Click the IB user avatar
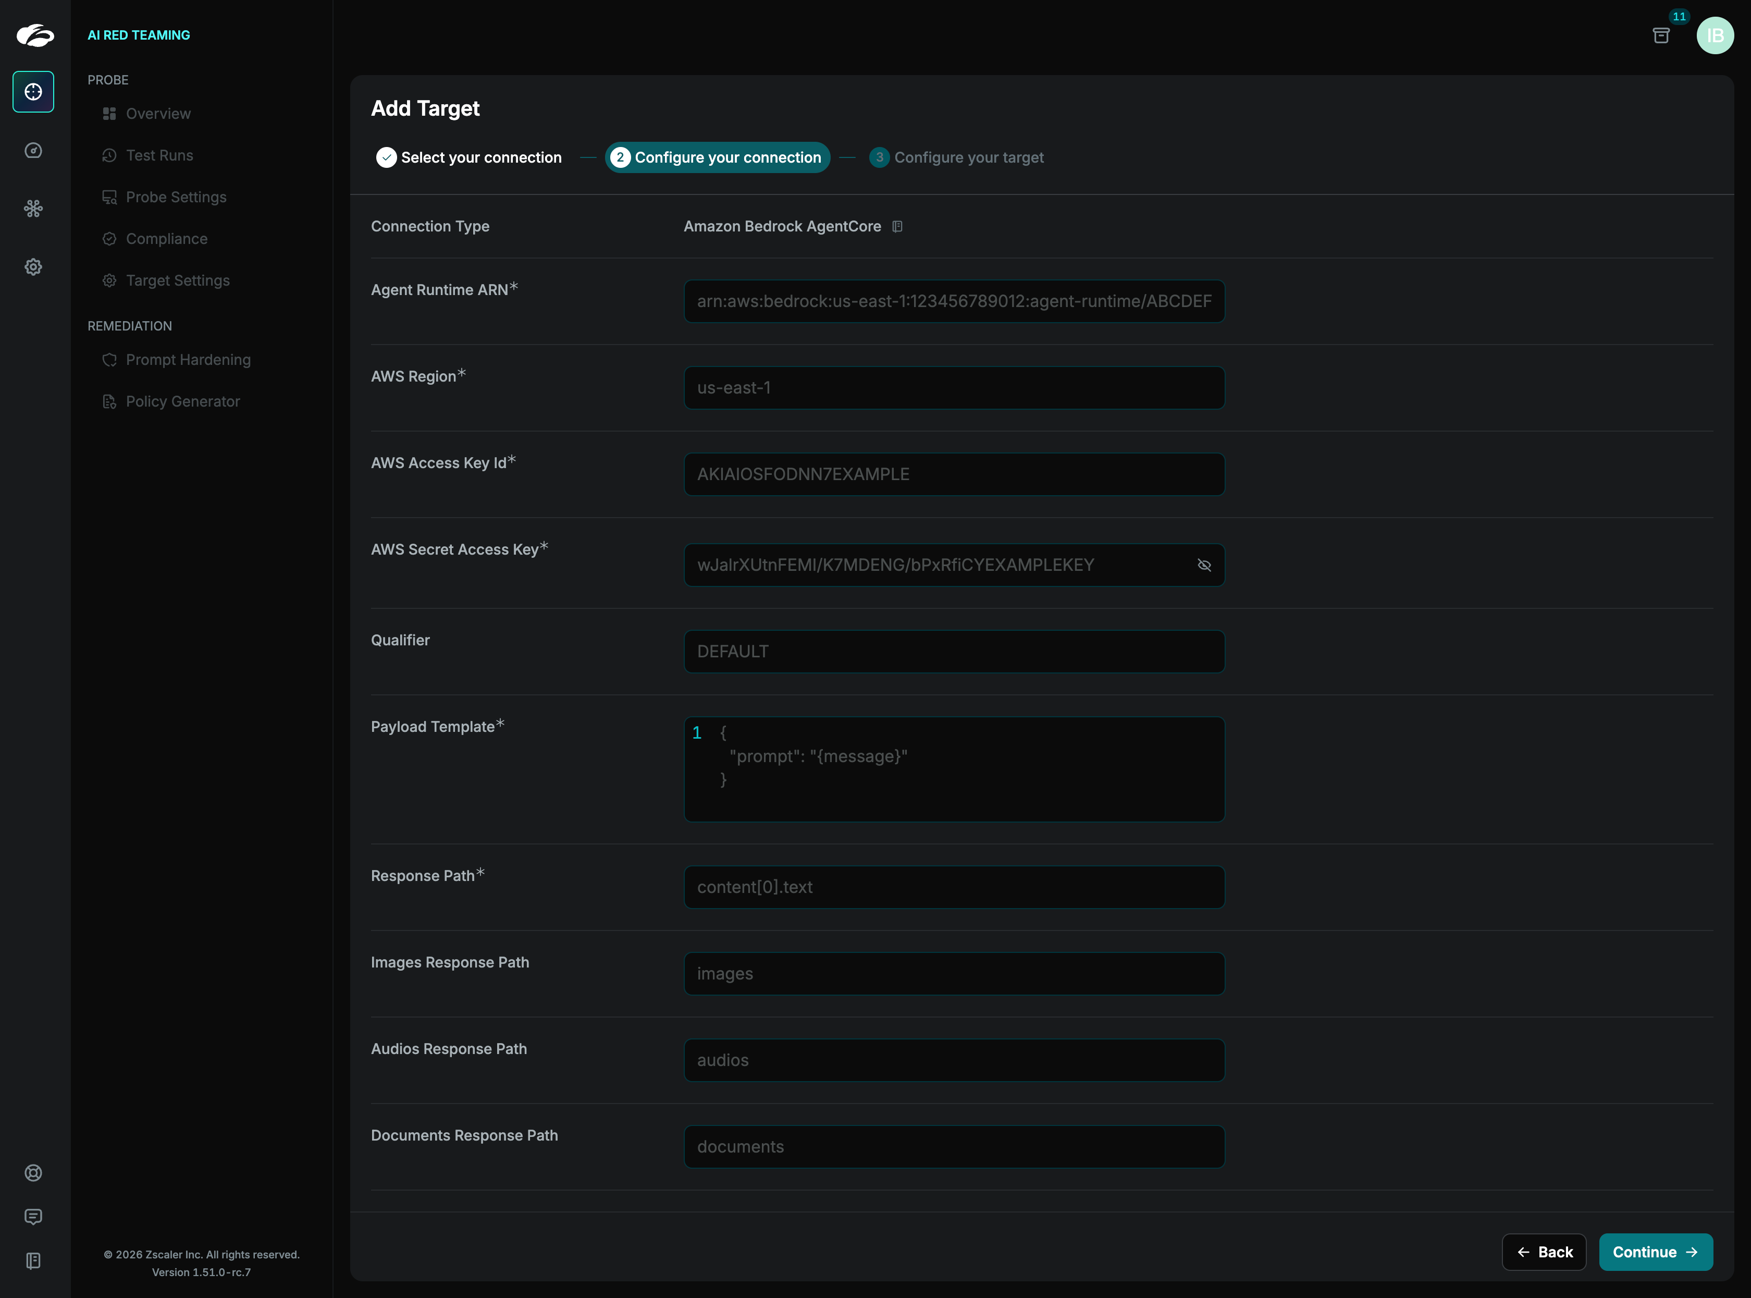 [x=1715, y=35]
